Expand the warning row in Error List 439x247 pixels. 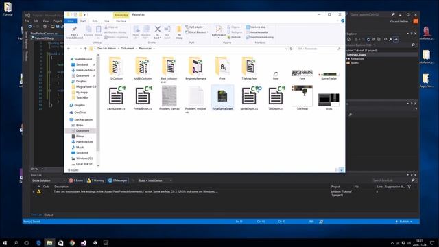click(34, 192)
